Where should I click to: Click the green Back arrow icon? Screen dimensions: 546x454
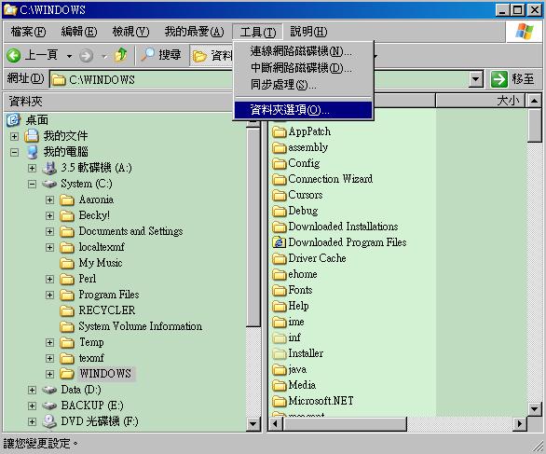pyautogui.click(x=14, y=55)
